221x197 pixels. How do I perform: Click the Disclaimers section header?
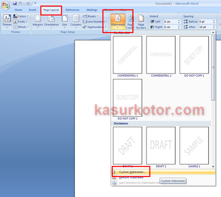click(x=161, y=124)
